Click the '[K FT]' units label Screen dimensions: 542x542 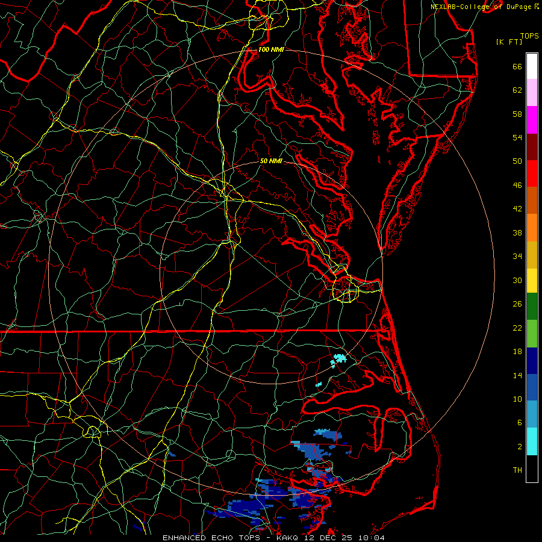(x=509, y=42)
